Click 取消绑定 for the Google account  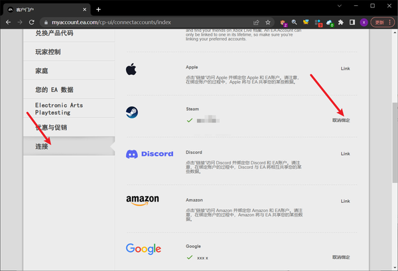click(341, 257)
